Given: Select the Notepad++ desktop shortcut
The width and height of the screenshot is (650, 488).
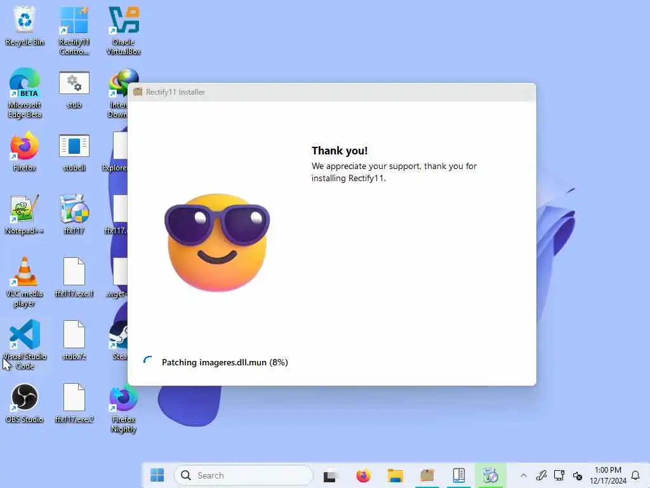Looking at the screenshot, I should (x=25, y=214).
